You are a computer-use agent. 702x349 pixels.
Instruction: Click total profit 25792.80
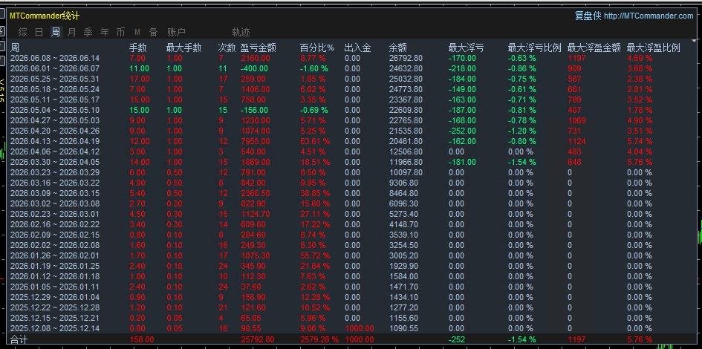(x=258, y=339)
